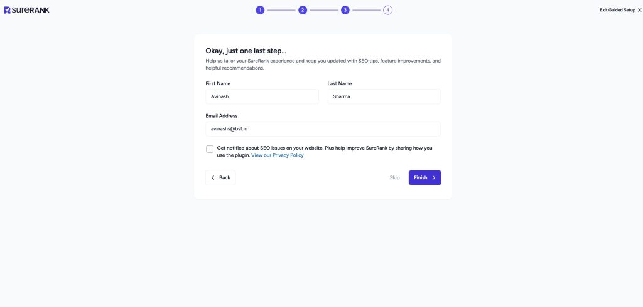The width and height of the screenshot is (643, 307).
Task: Click the SureRank wordmark text
Action: (x=31, y=10)
